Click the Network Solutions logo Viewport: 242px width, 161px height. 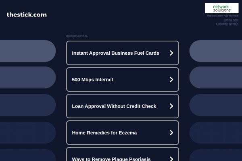(x=222, y=8)
